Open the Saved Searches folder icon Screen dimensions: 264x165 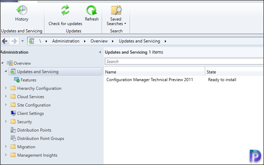(116, 10)
